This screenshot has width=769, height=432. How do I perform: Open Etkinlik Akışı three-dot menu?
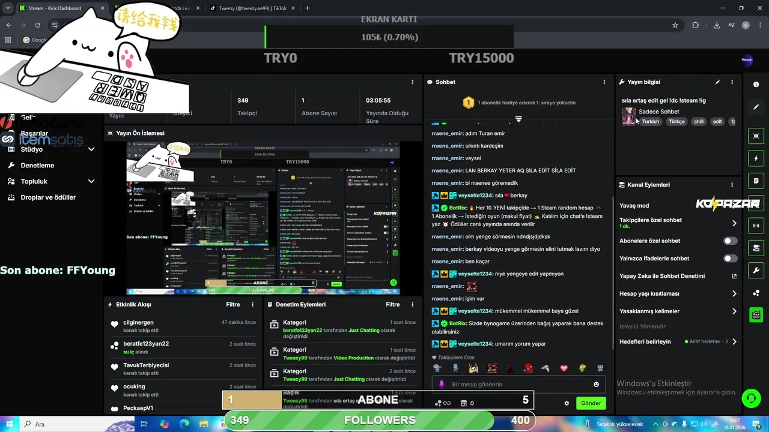click(252, 304)
